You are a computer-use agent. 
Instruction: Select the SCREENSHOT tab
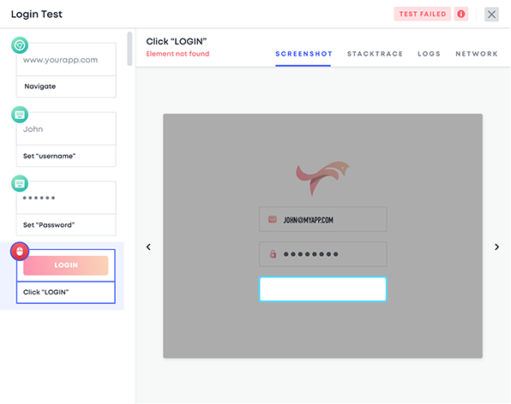[x=304, y=54]
